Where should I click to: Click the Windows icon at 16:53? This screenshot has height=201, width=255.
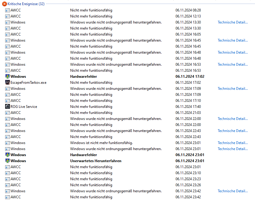(x=8, y=64)
